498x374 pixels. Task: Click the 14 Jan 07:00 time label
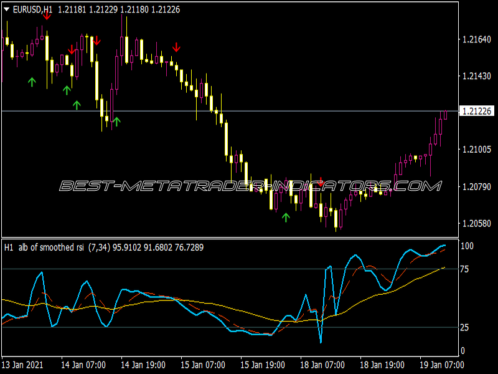83,365
